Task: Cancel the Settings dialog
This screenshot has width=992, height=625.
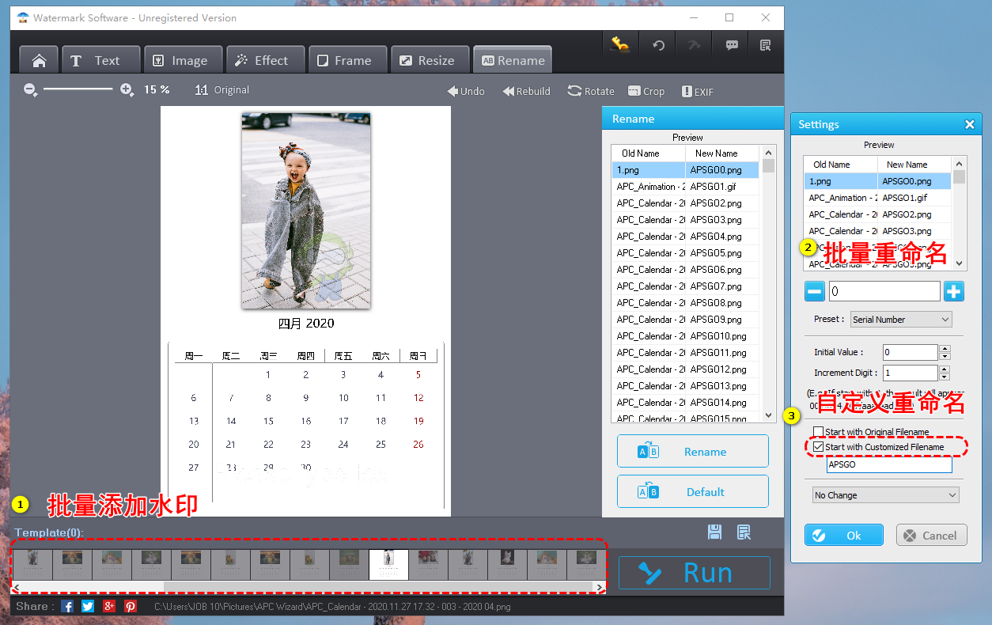Action: point(932,536)
